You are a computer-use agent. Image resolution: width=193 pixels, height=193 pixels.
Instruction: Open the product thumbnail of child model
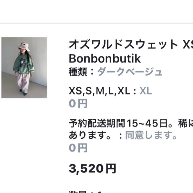point(24,67)
